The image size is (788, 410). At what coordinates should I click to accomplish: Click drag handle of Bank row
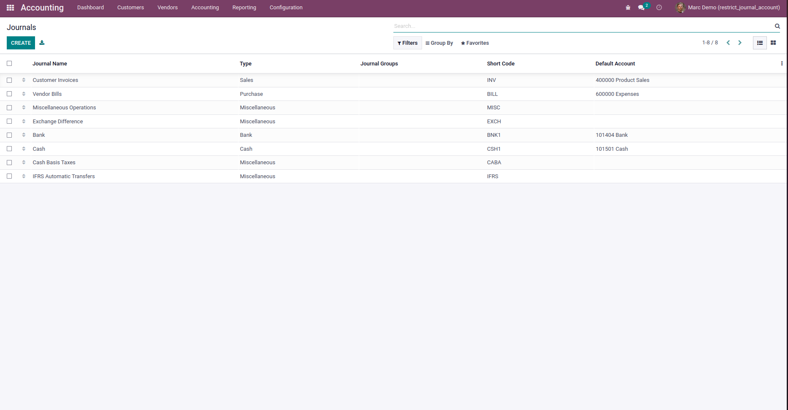pyautogui.click(x=24, y=135)
